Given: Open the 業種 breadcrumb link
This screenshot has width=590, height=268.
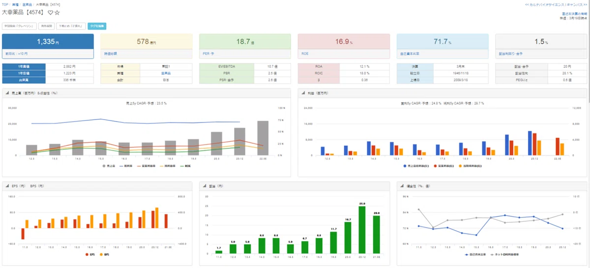Looking at the screenshot, I should click(15, 4).
